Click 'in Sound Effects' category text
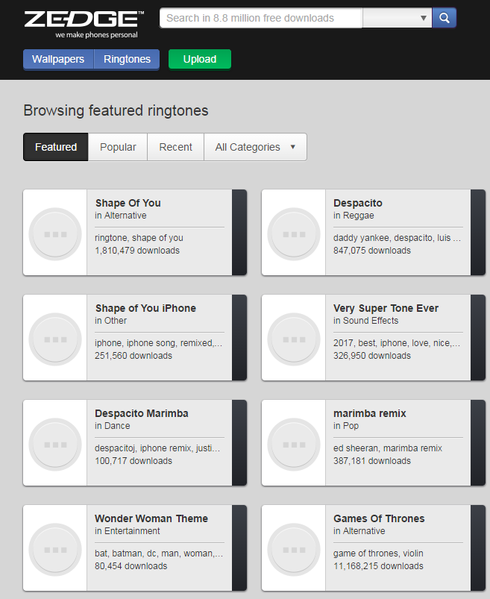Screen dimensions: 490x599 click(366, 321)
